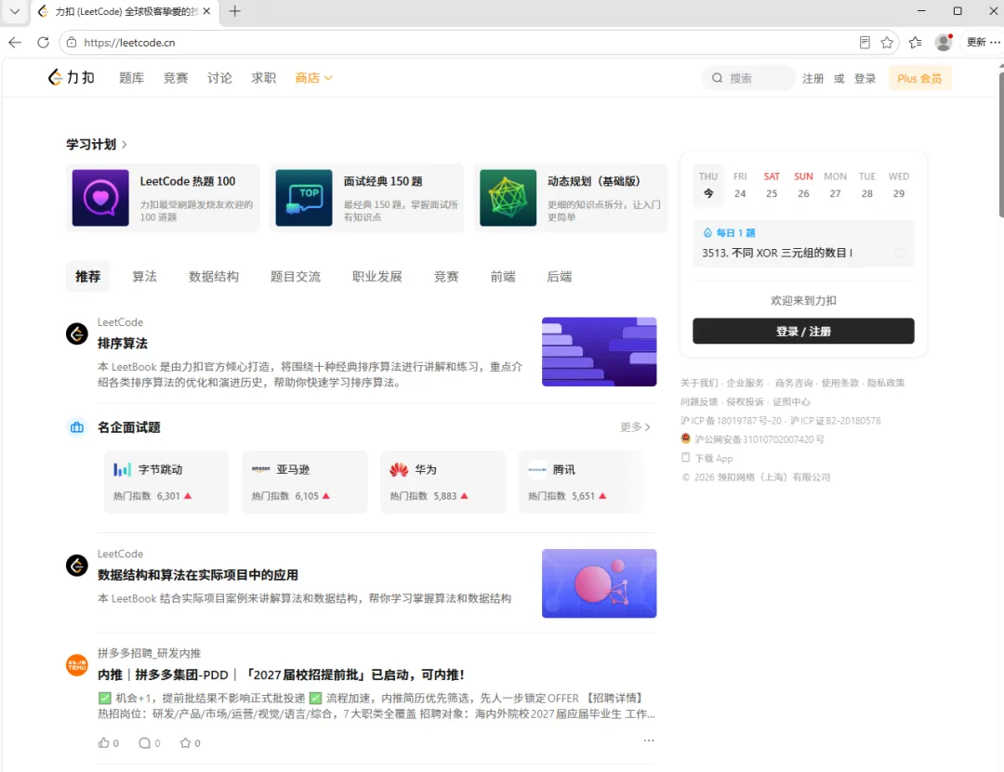Click the 沪公网安备 badge icon
Viewport: 1004px width, 772px height.
point(686,438)
